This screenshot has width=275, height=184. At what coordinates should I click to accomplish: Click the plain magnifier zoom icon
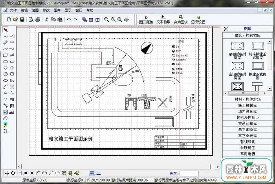[119, 20]
